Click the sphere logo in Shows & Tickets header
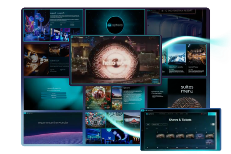231x154 pixels. pyautogui.click(x=150, y=114)
